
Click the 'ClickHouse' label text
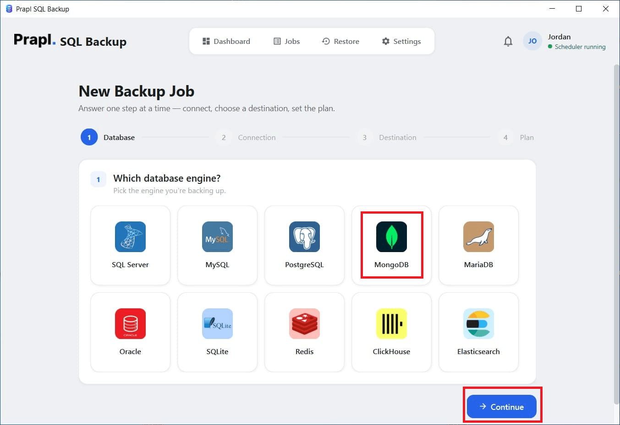tap(391, 351)
